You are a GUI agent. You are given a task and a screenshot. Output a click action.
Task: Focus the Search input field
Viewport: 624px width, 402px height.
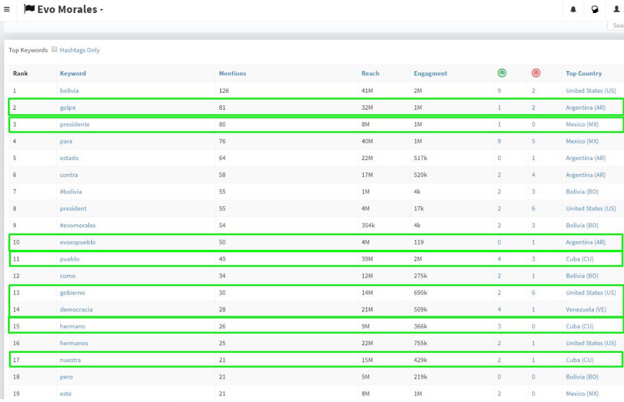pos(616,25)
